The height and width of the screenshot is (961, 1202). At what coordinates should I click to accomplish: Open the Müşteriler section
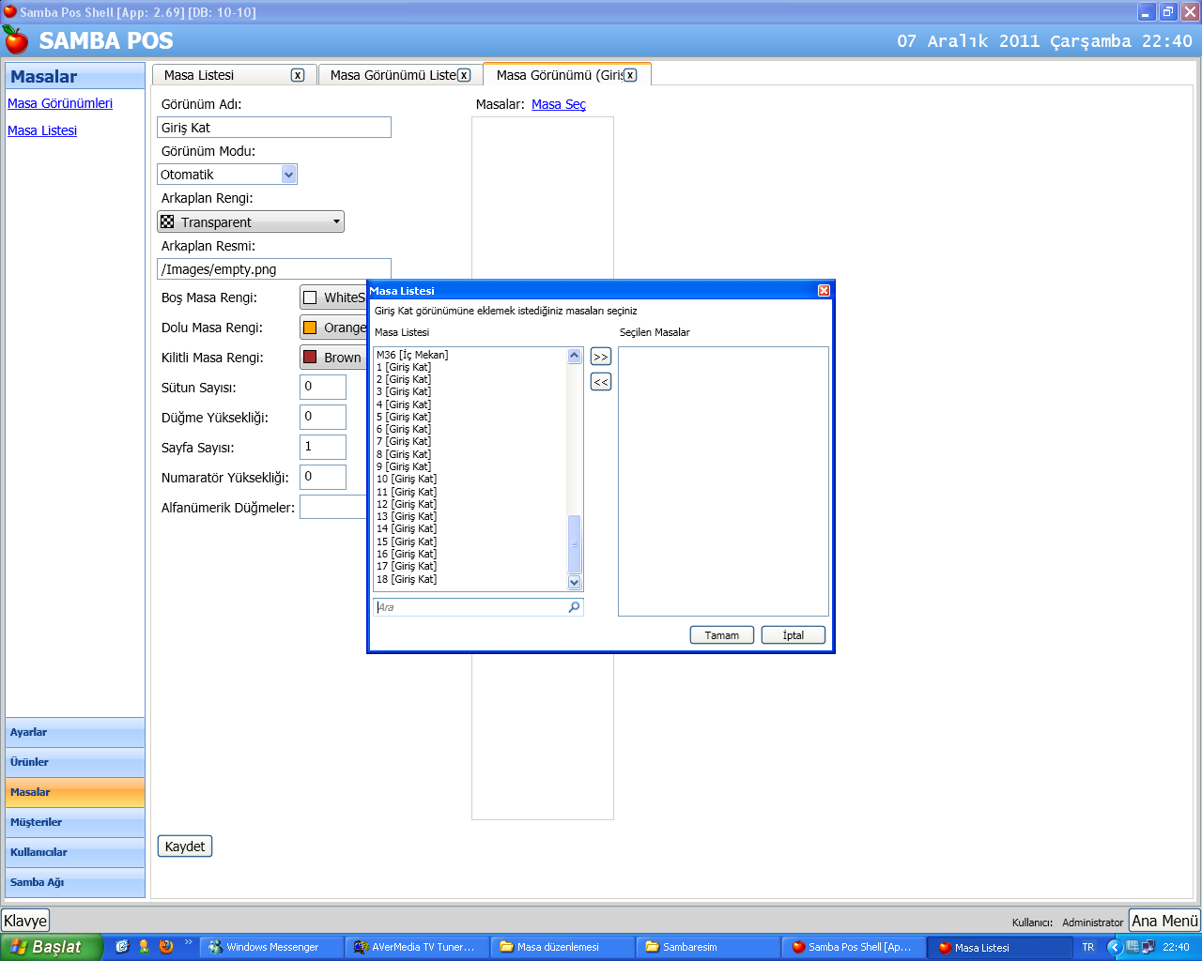pyautogui.click(x=75, y=822)
